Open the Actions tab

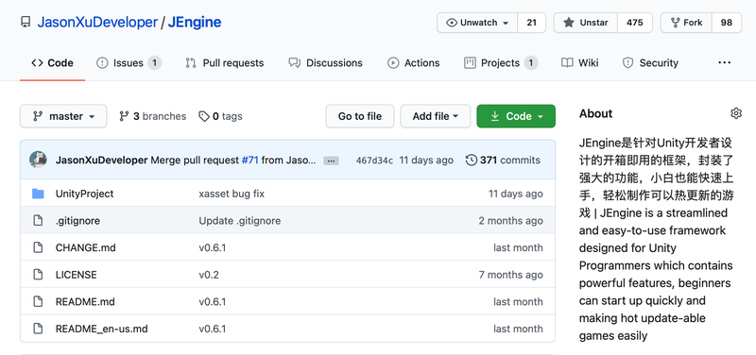pyautogui.click(x=414, y=63)
